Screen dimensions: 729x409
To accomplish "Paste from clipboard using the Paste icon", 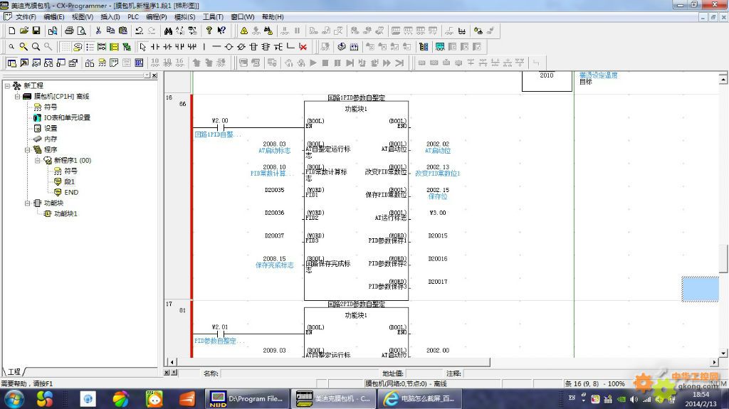I will pos(123,31).
